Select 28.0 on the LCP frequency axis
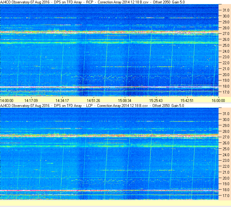The height and width of the screenshot is (207, 231). click(226, 131)
